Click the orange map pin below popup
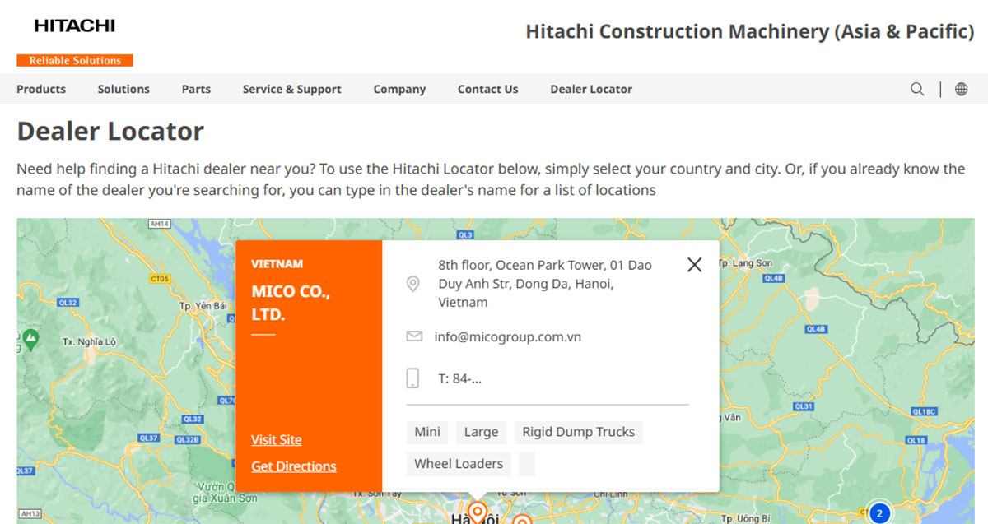 click(476, 513)
